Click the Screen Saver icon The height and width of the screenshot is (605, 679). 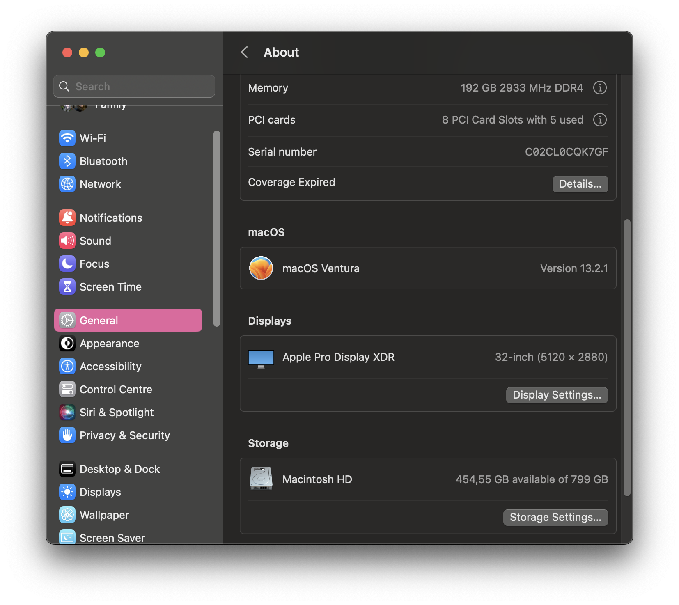[x=67, y=537]
